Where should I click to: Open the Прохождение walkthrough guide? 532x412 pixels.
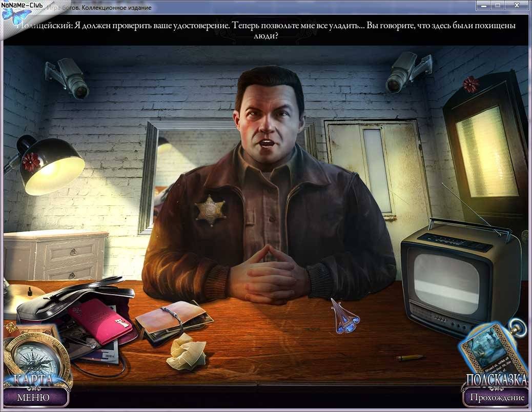click(x=497, y=397)
